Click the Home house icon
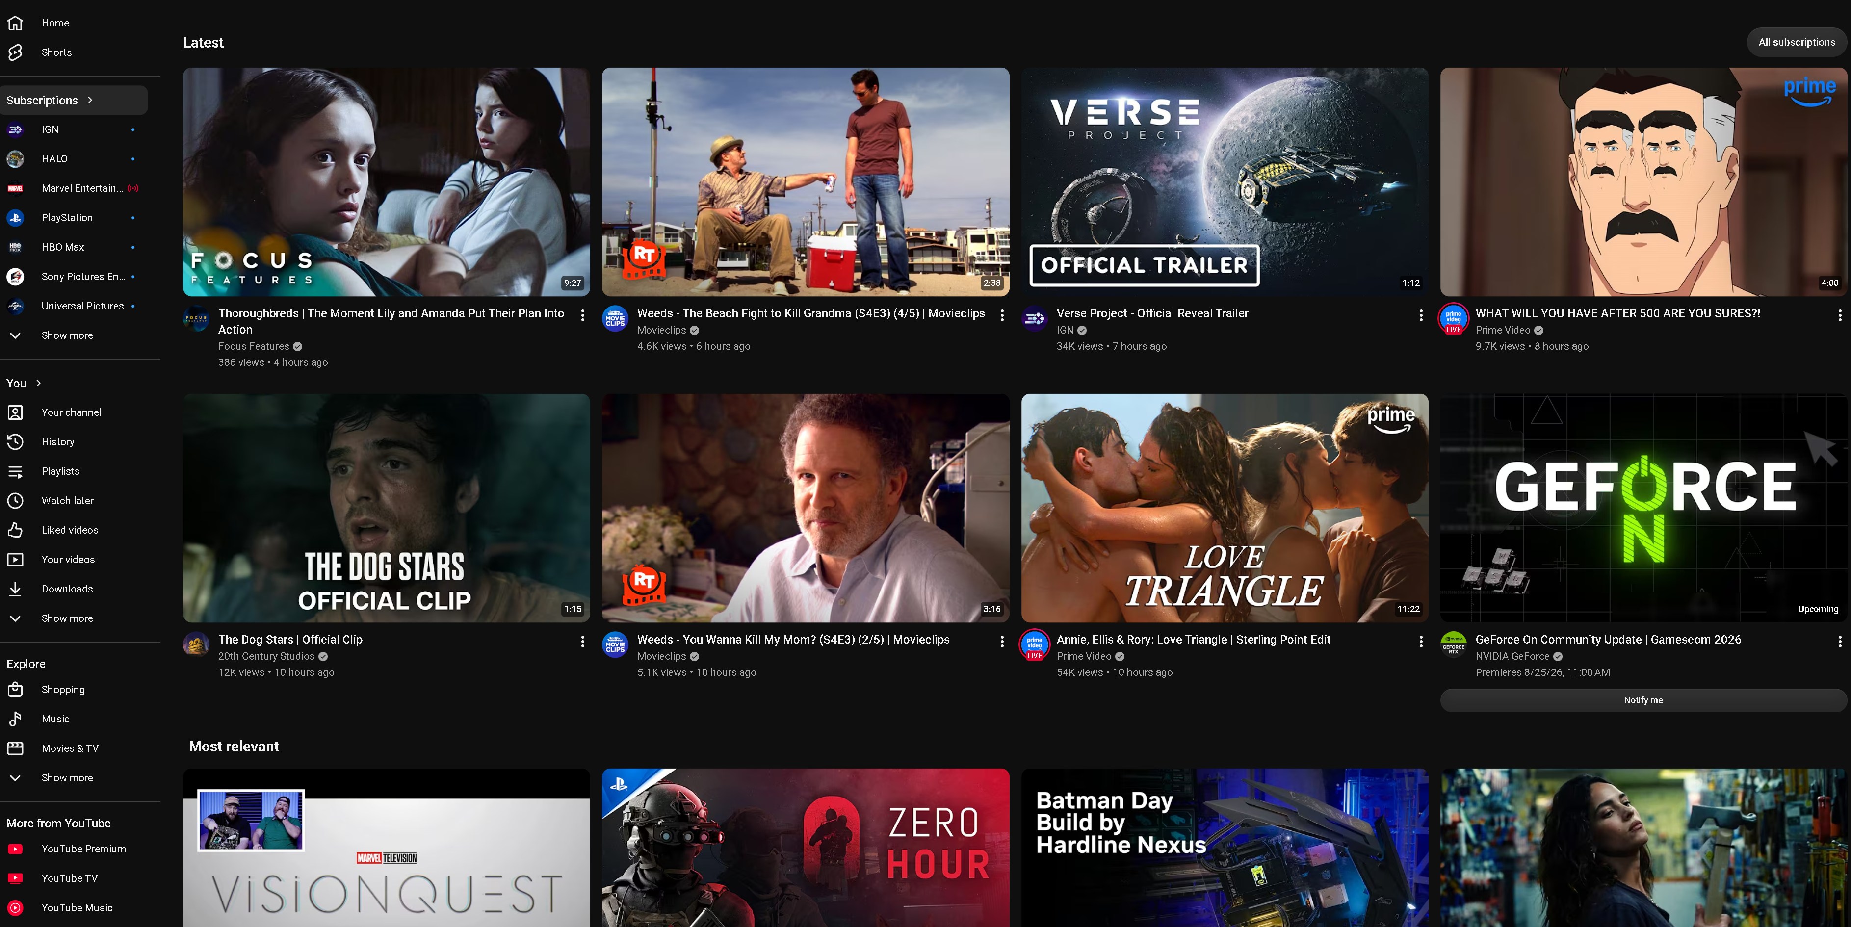This screenshot has width=1851, height=927. coord(15,23)
